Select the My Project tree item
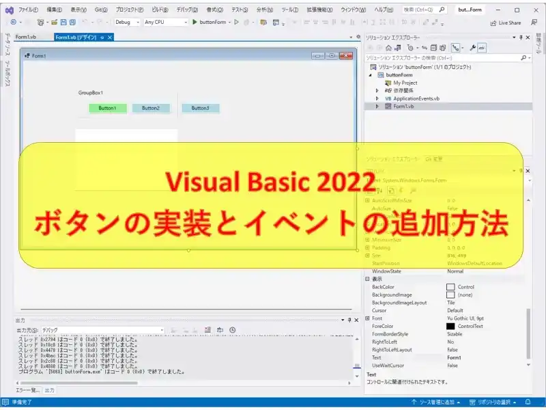The width and height of the screenshot is (546, 410). click(x=405, y=83)
